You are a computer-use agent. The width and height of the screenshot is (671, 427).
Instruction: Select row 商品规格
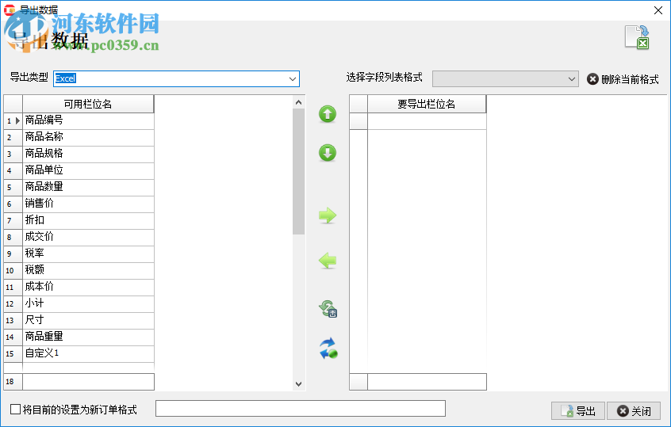[x=88, y=154]
